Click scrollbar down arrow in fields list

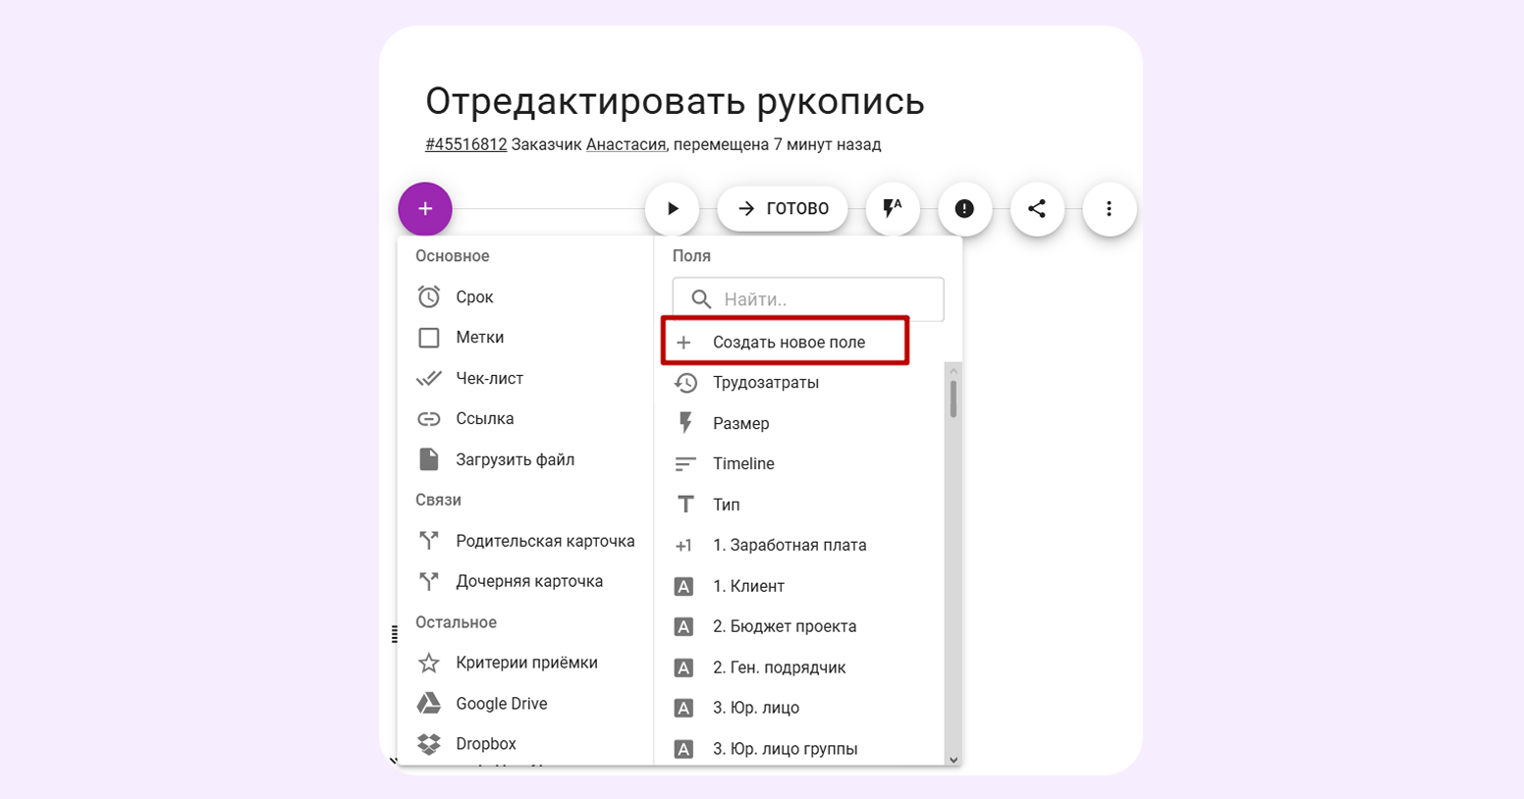[x=952, y=760]
